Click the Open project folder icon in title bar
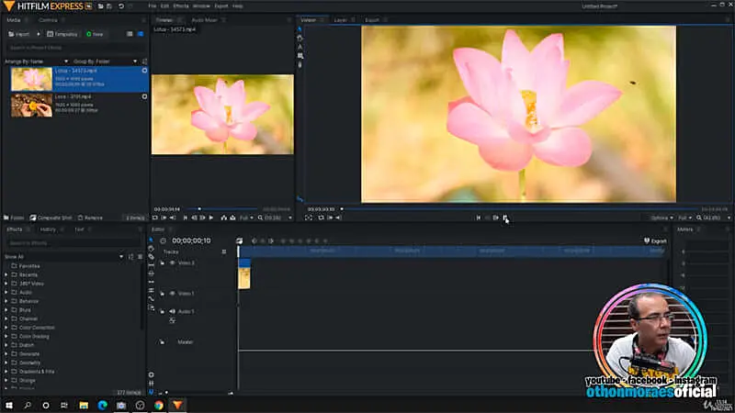The width and height of the screenshot is (735, 413). click(x=100, y=6)
